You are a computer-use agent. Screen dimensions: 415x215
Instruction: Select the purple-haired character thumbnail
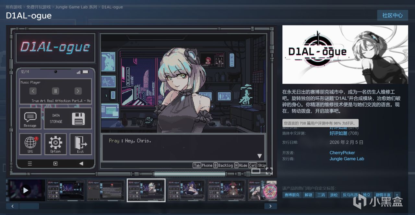click(186, 190)
